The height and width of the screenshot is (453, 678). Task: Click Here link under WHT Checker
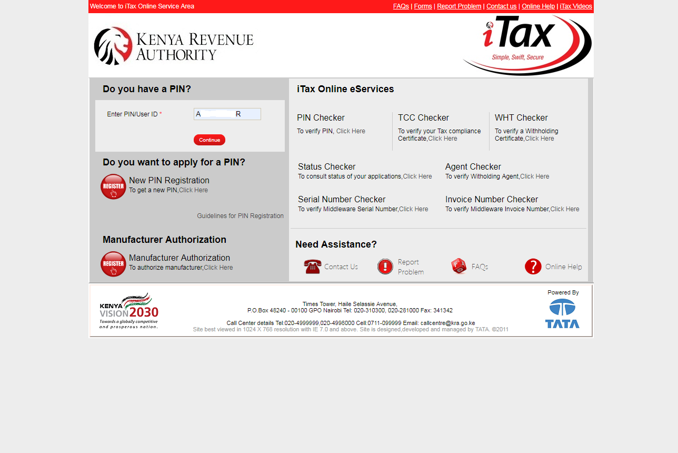pyautogui.click(x=540, y=139)
